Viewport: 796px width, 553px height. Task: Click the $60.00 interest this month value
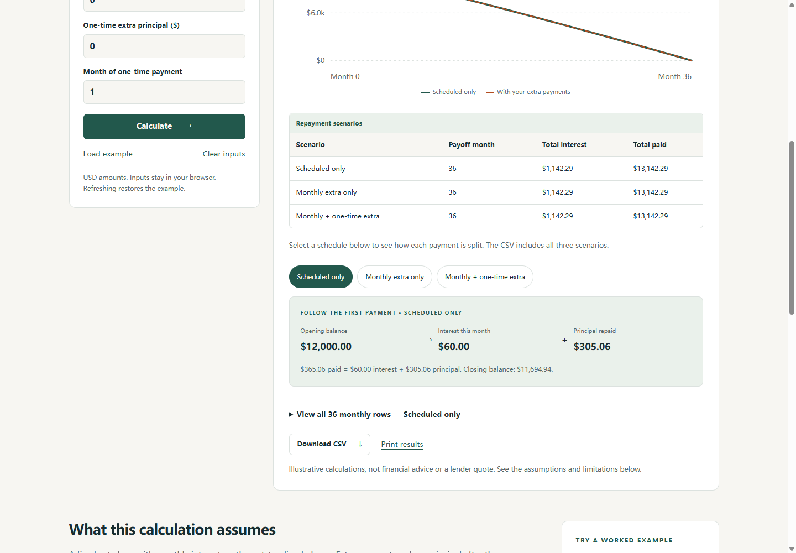(x=454, y=347)
